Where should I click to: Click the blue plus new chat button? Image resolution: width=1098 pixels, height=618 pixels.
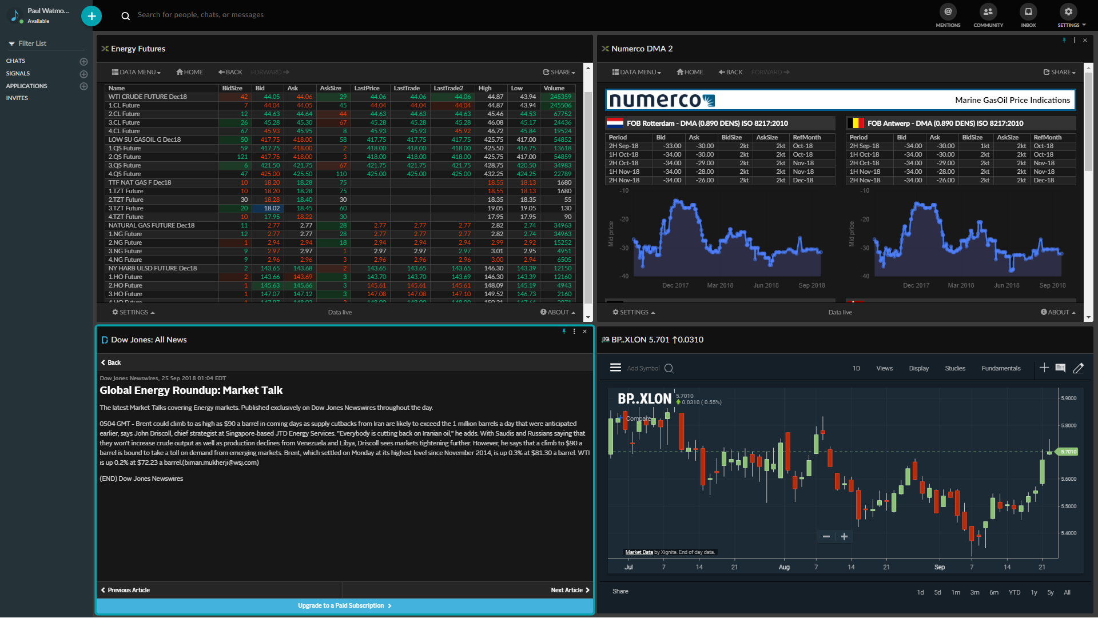pos(91,16)
